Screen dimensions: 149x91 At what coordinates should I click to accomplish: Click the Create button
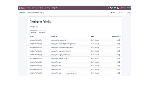click(x=128, y=13)
